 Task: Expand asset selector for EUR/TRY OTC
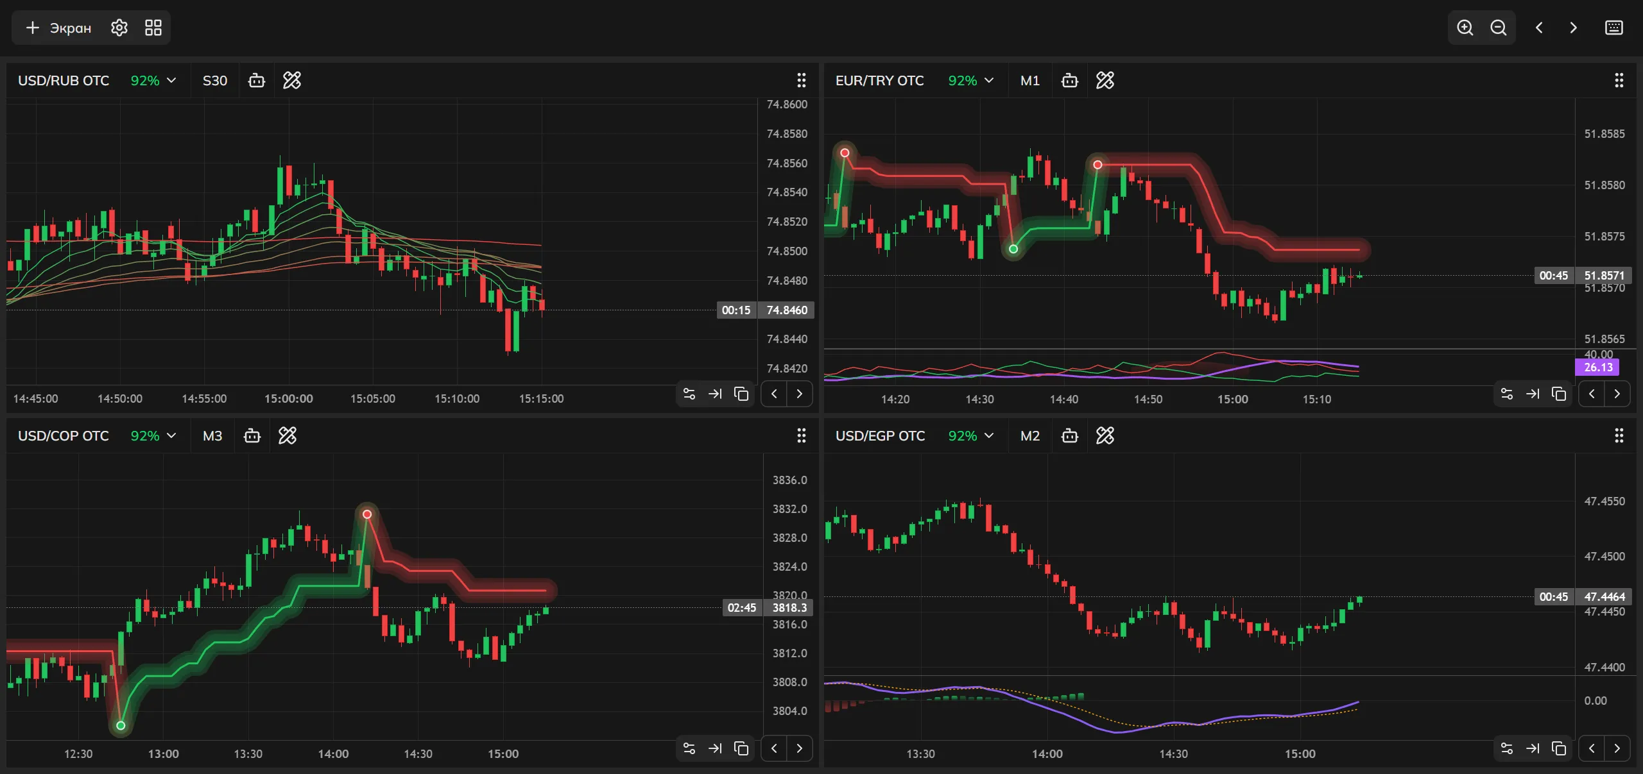(x=880, y=80)
